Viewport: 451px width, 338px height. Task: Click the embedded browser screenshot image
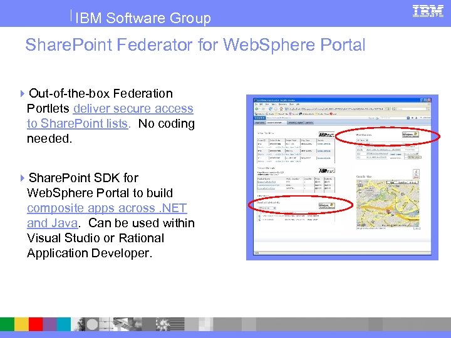coord(342,177)
